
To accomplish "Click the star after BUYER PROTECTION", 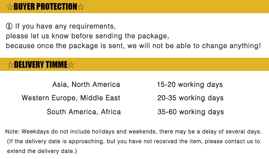I will pyautogui.click(x=81, y=7).
